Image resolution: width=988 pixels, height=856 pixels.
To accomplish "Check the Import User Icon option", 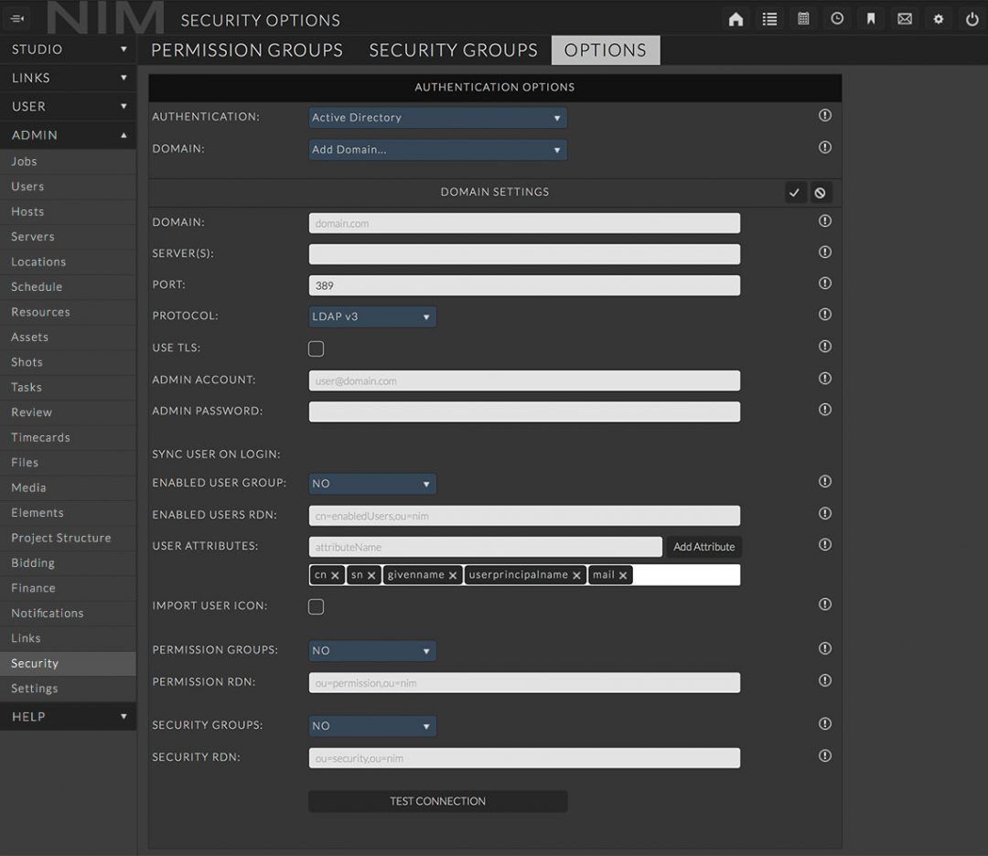I will click(x=316, y=606).
